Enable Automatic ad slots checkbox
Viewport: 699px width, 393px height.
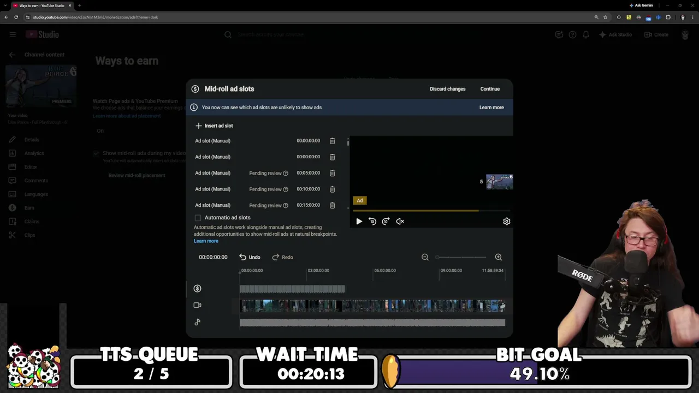point(198,218)
